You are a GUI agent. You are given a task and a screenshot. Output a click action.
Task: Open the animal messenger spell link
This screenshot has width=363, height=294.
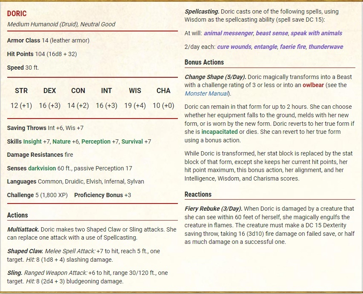pos(228,33)
